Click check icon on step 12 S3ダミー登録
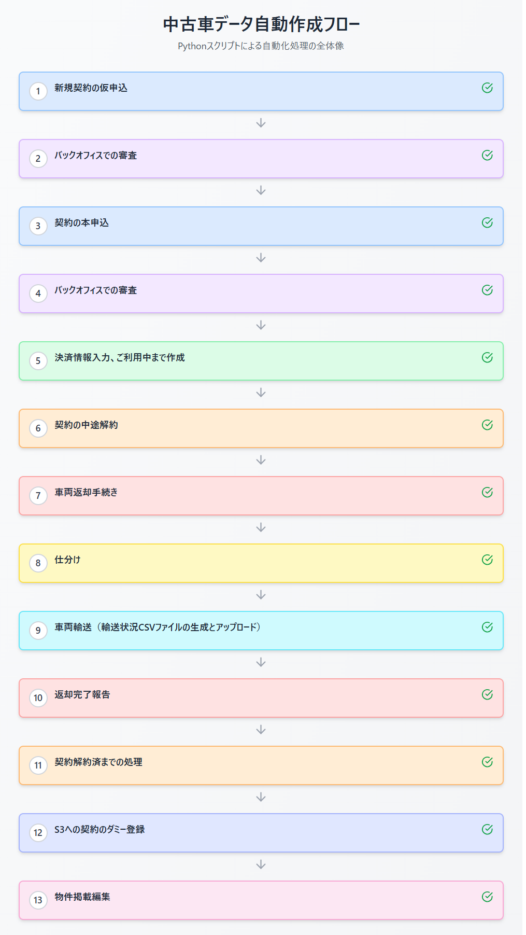The height and width of the screenshot is (935, 526). [487, 829]
